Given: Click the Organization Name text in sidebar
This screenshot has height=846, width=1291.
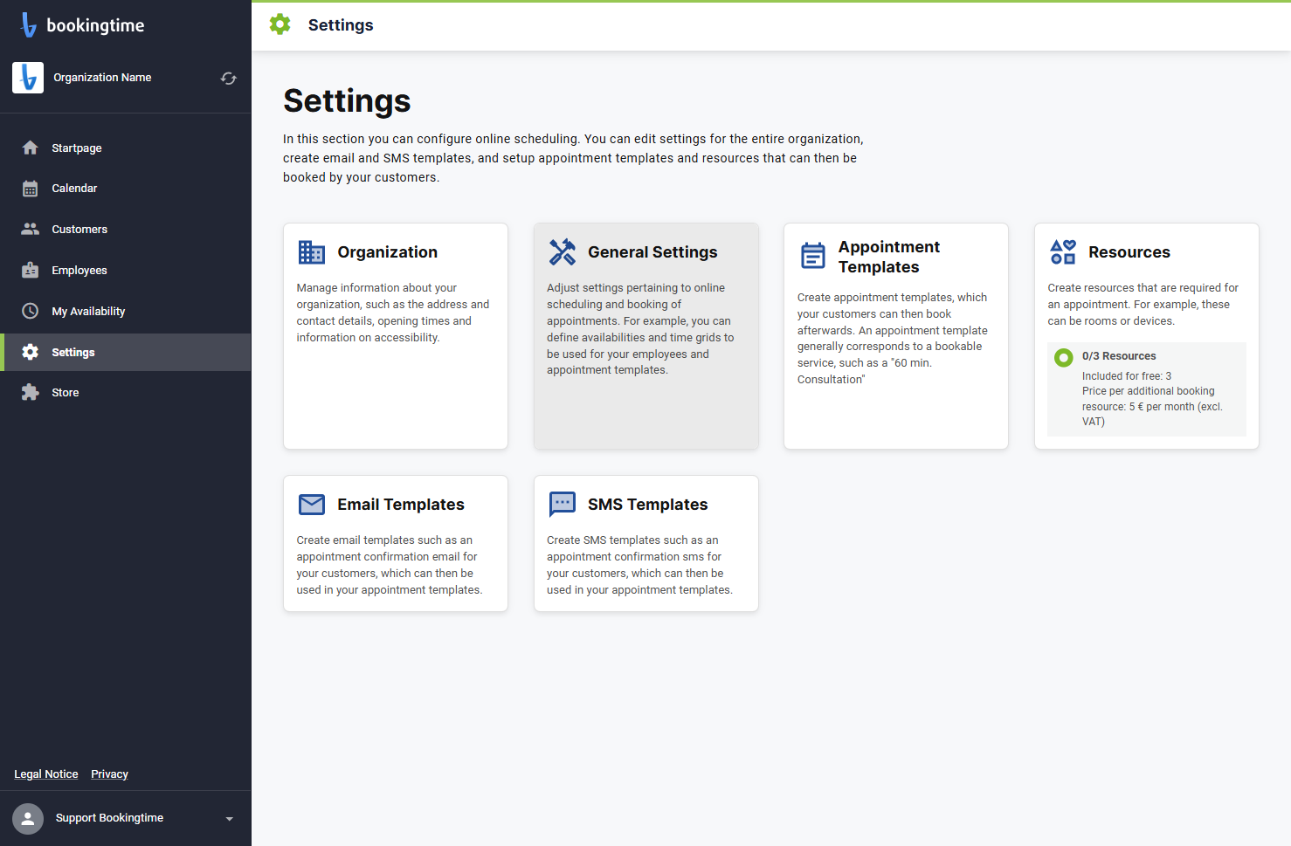Looking at the screenshot, I should click(102, 78).
